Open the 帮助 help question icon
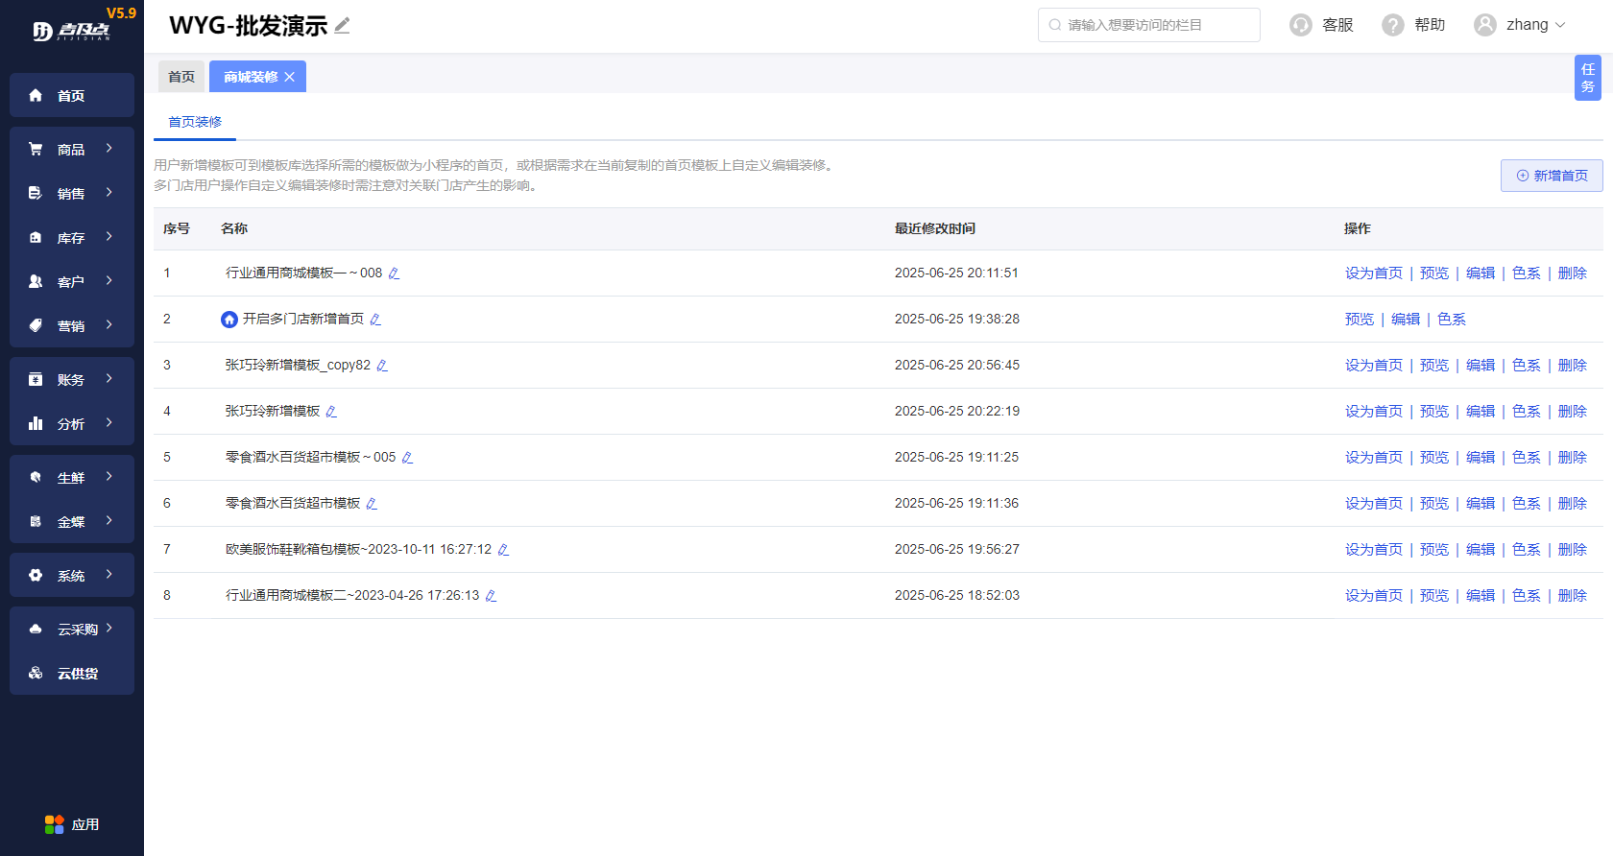 tap(1392, 25)
